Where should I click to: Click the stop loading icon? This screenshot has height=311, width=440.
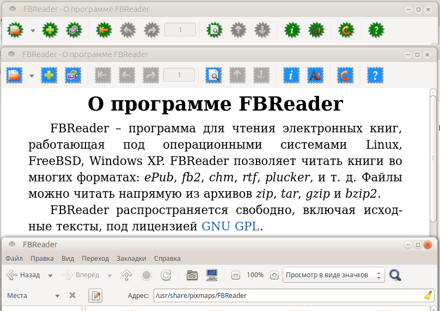146,275
